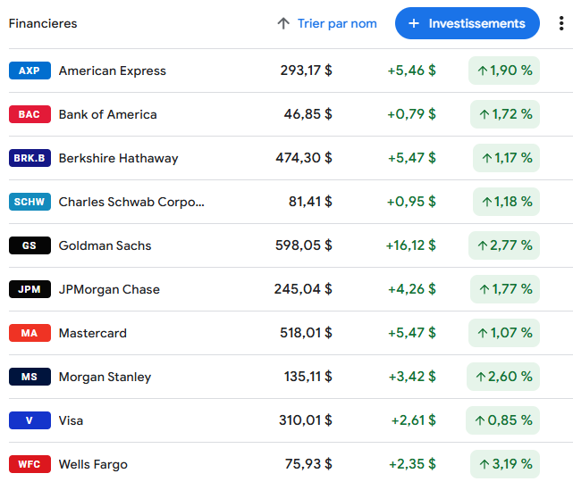The width and height of the screenshot is (573, 490).
Task: Click the BAC ticker badge
Action: pyautogui.click(x=29, y=114)
